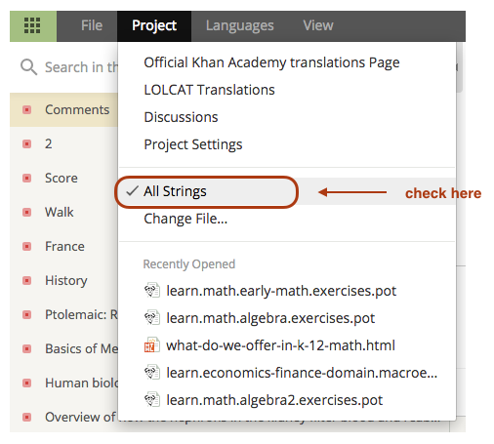Collapse the Project menu
This screenshot has width=494, height=444.
(154, 26)
